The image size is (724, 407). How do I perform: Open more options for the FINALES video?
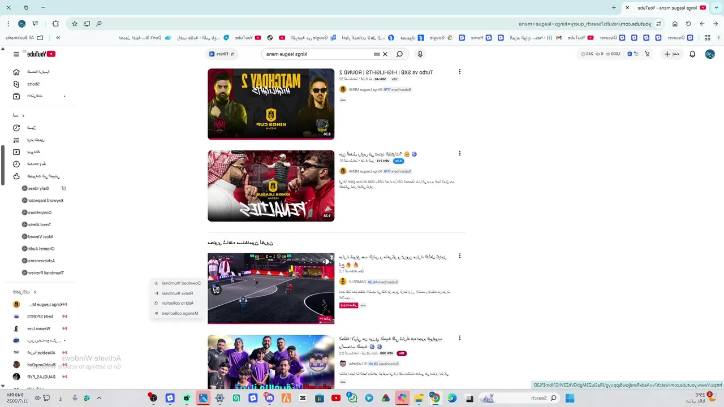pyautogui.click(x=459, y=153)
